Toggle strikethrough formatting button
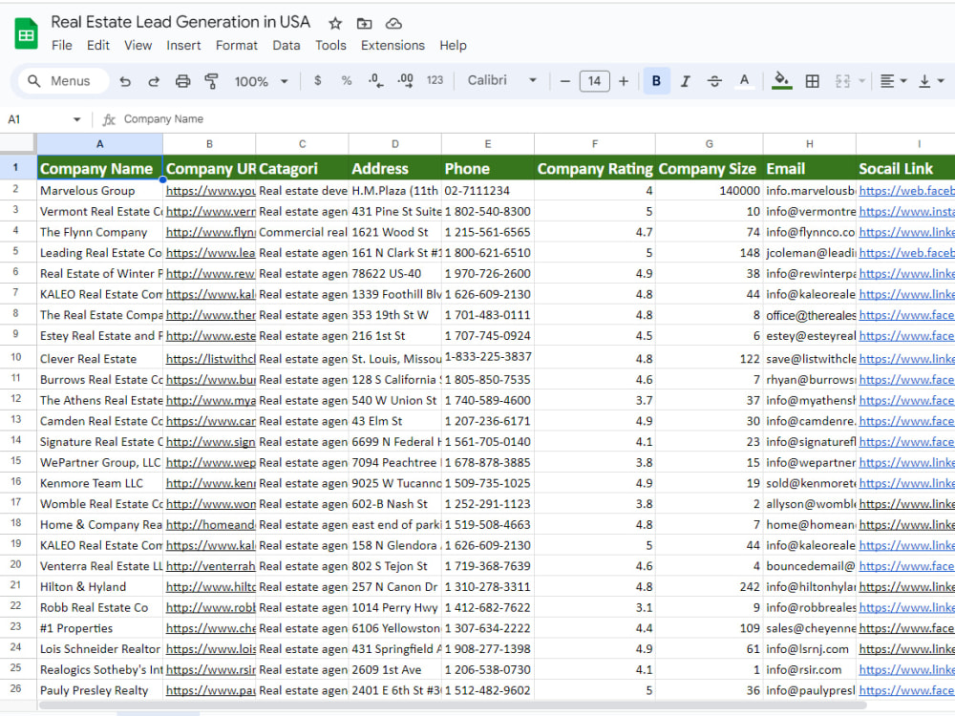The height and width of the screenshot is (716, 955). [x=714, y=81]
